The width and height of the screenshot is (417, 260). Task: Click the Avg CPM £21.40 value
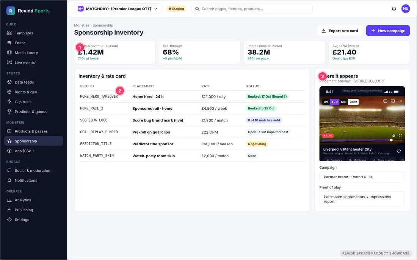pyautogui.click(x=344, y=52)
